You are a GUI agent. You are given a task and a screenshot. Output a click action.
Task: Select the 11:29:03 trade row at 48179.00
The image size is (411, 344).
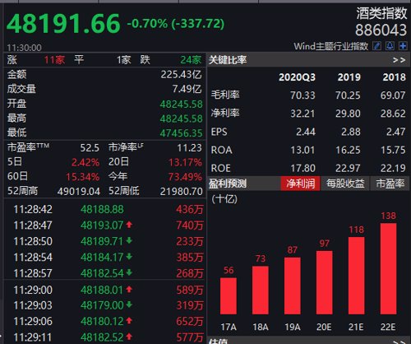tap(108, 305)
